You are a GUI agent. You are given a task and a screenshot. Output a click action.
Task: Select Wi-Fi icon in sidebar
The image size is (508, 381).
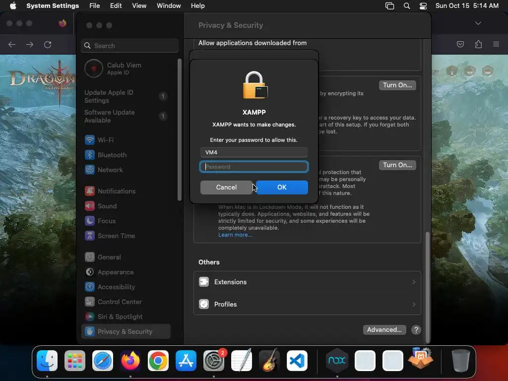point(90,140)
